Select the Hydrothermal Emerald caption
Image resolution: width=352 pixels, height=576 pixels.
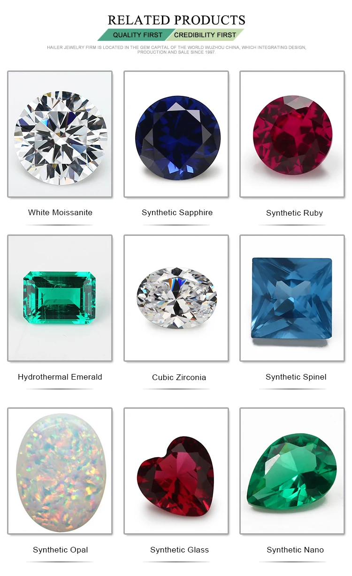[60, 377]
